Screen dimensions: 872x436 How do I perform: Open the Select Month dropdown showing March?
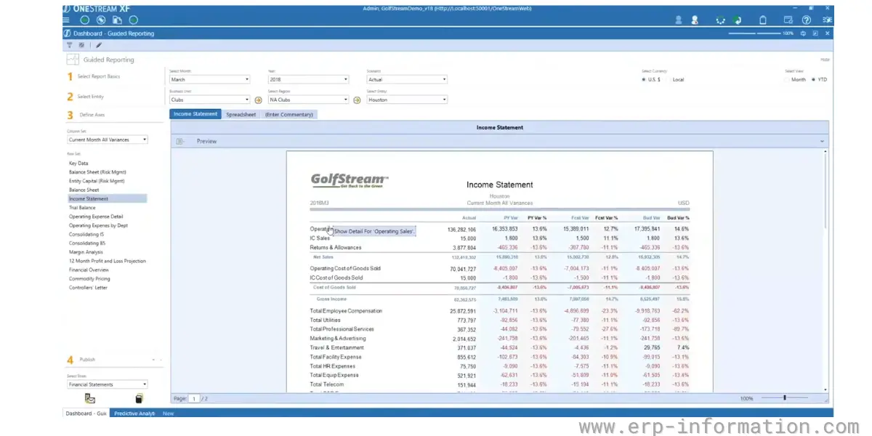coord(209,79)
